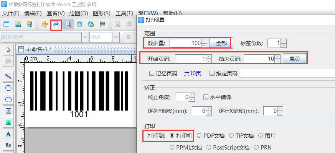Open the 微软雅黑 font dropdown
The height and width of the screenshot is (153, 335).
pos(85,37)
